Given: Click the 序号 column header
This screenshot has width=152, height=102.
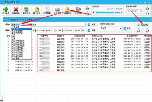Looking at the screenshot, I should click(x=8, y=36).
